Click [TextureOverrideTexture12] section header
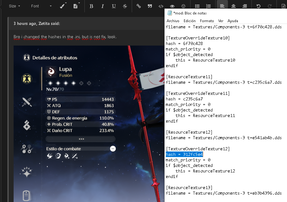287x202 pixels. click(198, 149)
